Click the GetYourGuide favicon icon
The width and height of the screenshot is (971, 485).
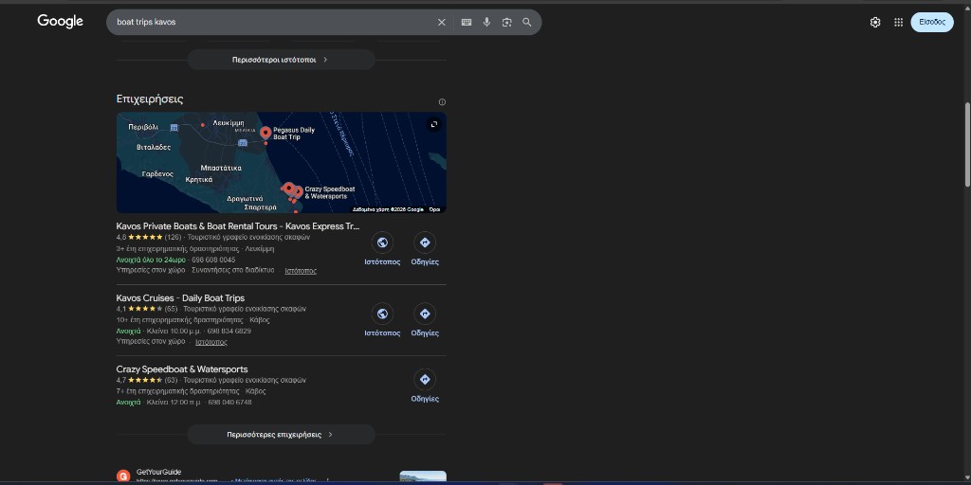123,476
